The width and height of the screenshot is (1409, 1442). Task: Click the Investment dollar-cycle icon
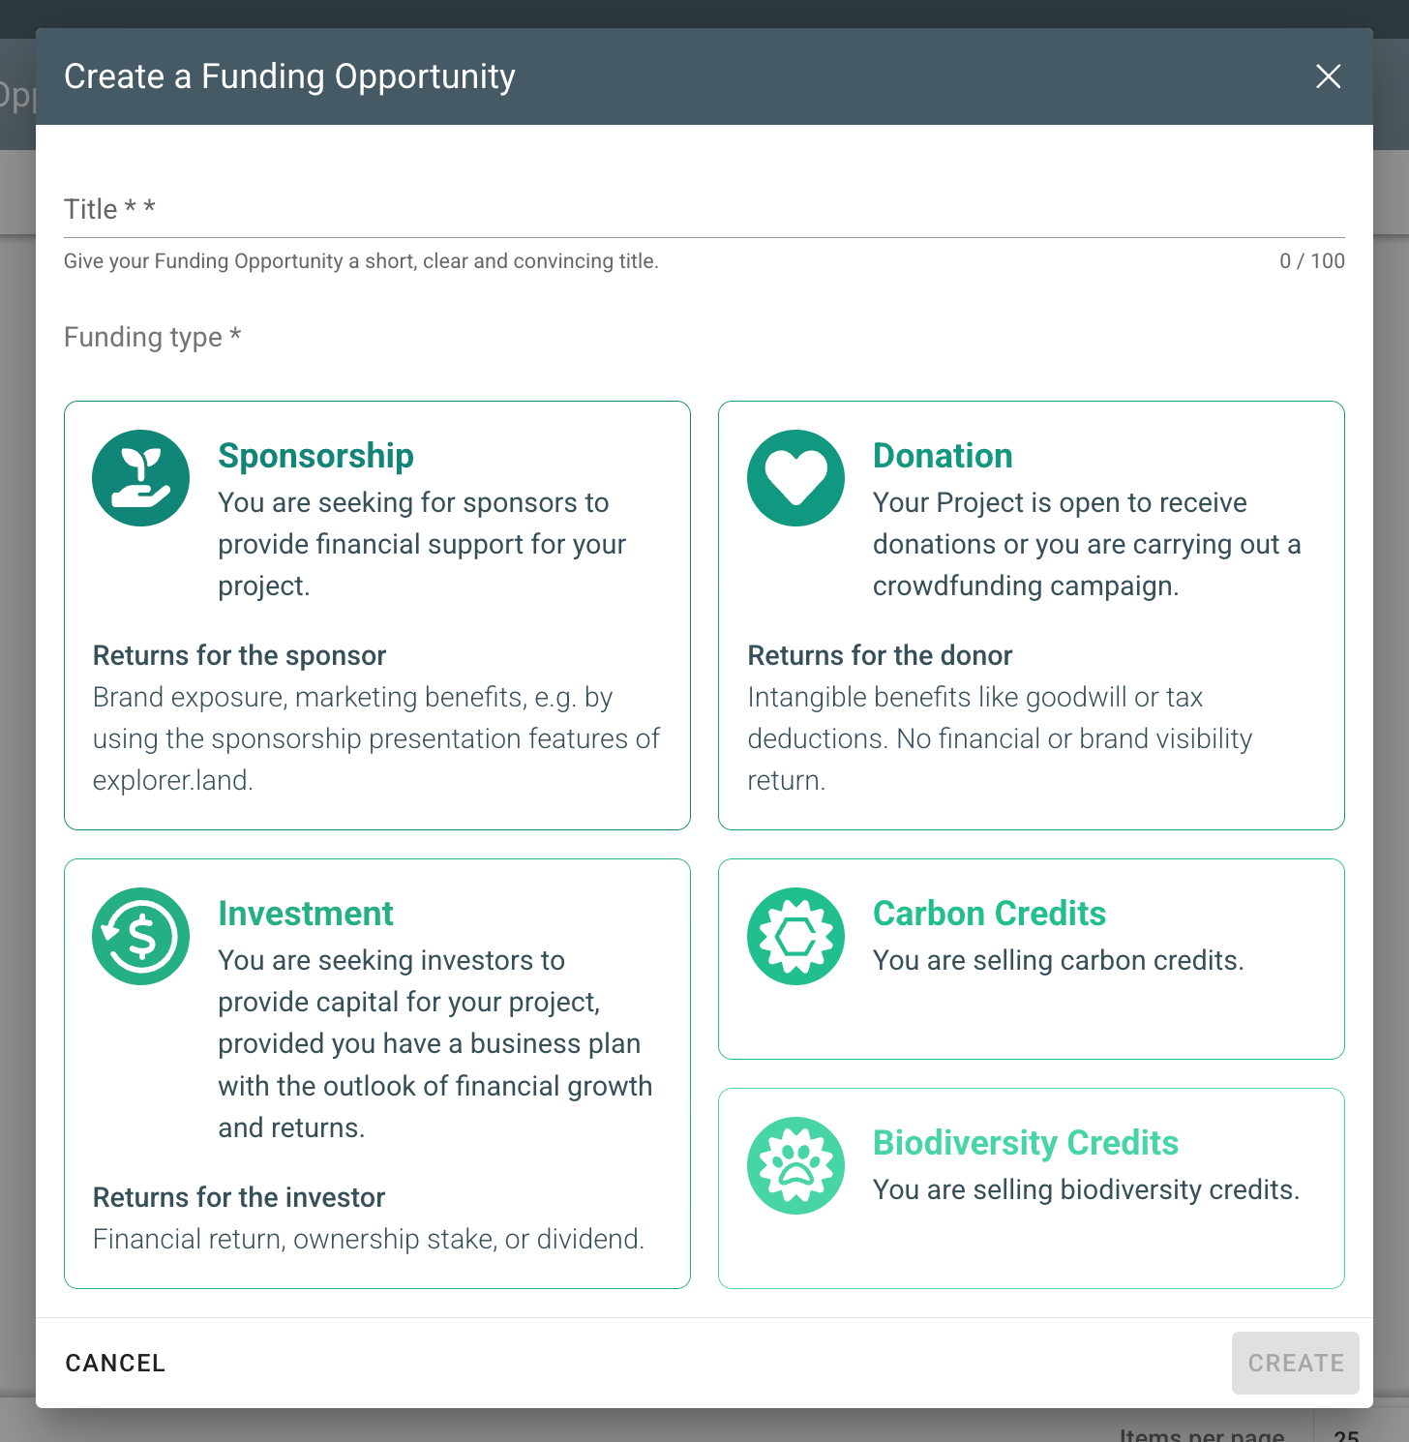[x=140, y=936]
